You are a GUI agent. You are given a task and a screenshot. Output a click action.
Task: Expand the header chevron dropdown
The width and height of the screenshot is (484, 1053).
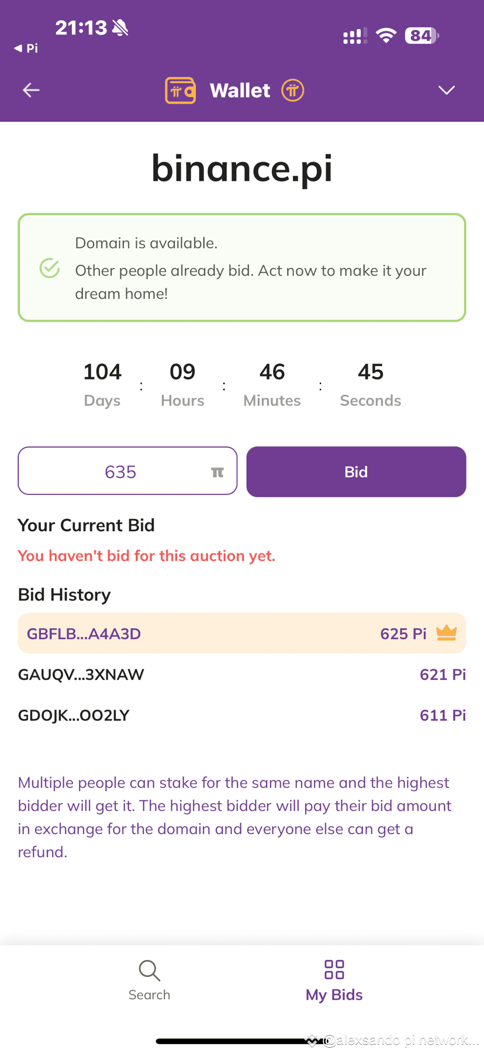[447, 90]
